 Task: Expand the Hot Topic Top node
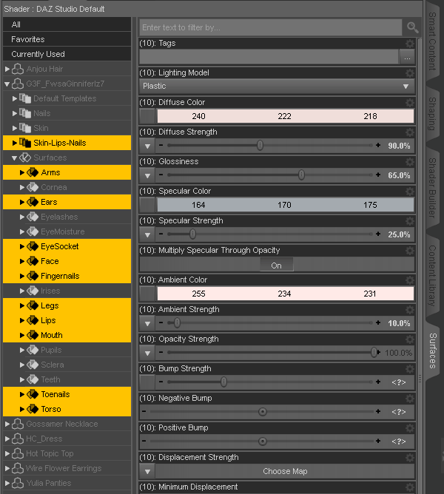[x=7, y=453]
